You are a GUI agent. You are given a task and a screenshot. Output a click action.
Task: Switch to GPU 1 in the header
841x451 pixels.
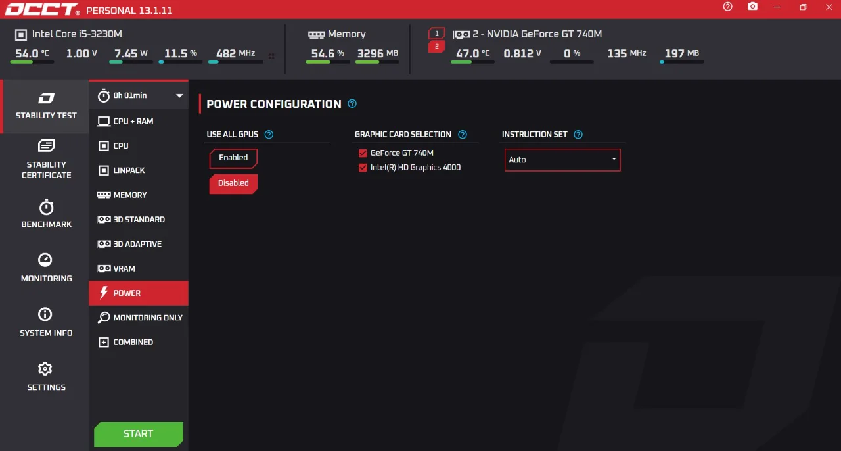(x=437, y=33)
